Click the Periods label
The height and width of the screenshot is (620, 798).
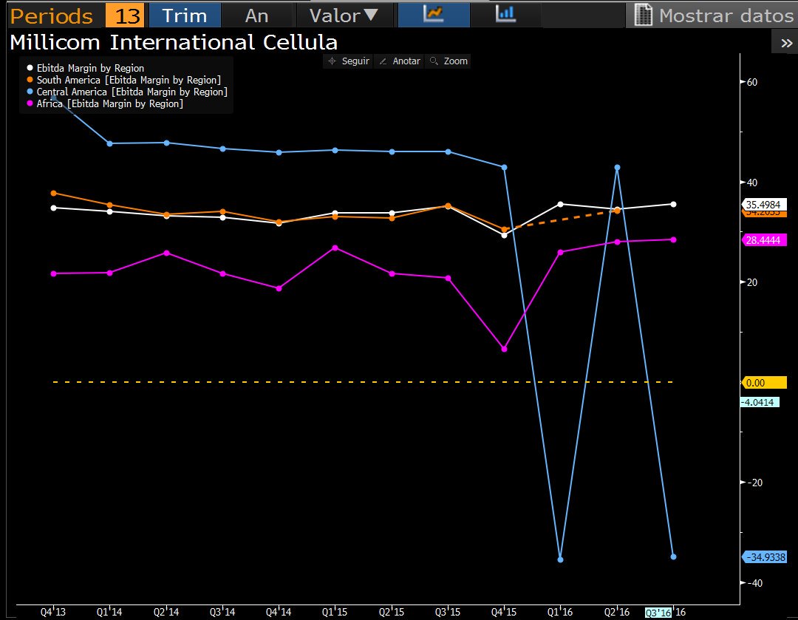[52, 16]
